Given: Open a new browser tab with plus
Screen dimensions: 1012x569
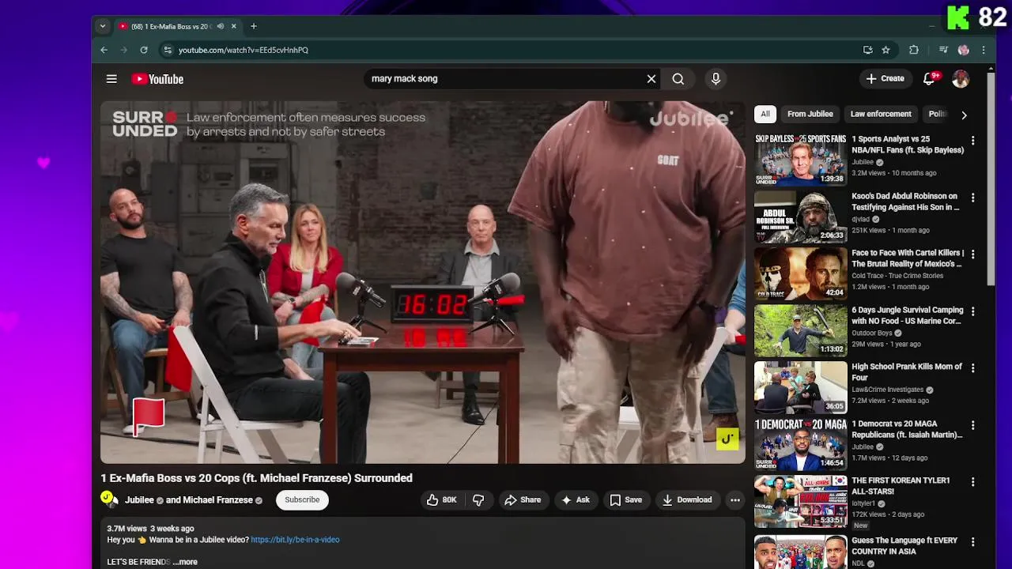Looking at the screenshot, I should point(254,26).
